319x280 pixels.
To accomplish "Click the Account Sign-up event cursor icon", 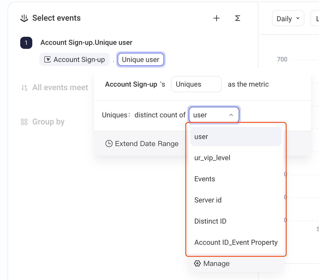I will tap(47, 60).
